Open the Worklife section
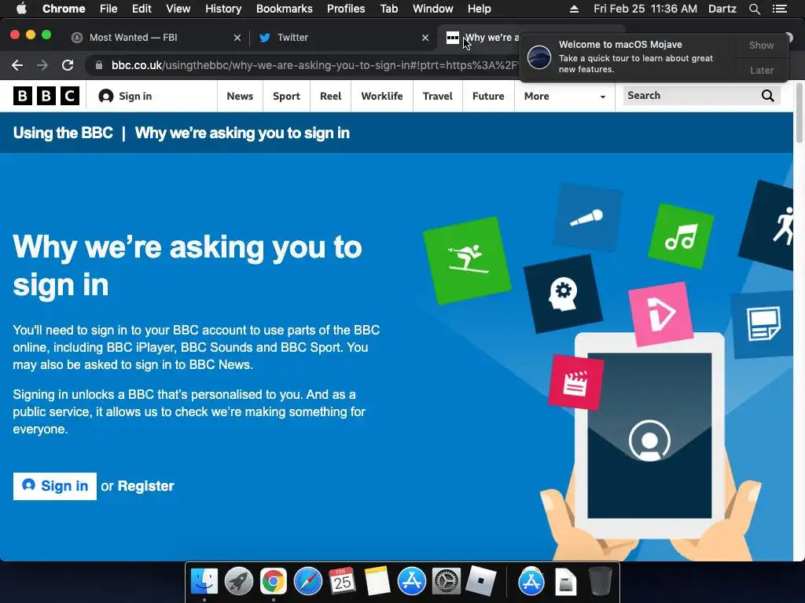 [382, 96]
